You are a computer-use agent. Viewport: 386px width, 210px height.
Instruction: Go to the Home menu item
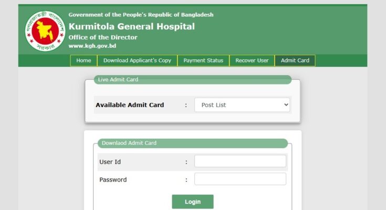84,60
